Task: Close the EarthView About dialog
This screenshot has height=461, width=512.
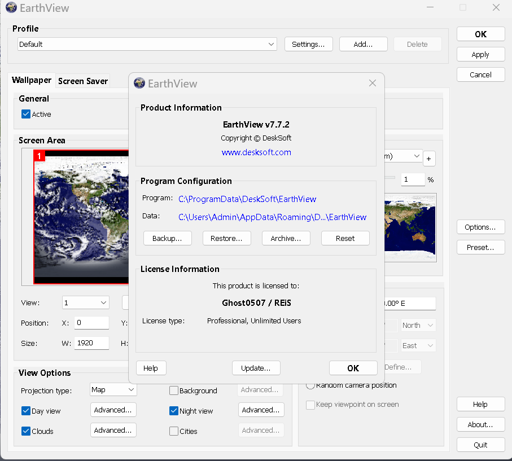Action: 373,83
